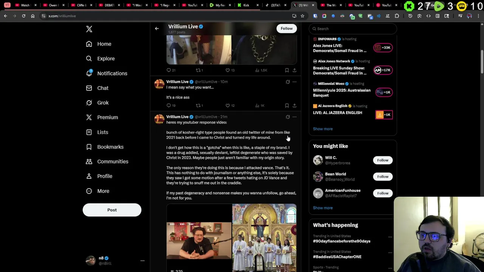Follow Will C. in You might like
The height and width of the screenshot is (272, 484).
point(383,160)
